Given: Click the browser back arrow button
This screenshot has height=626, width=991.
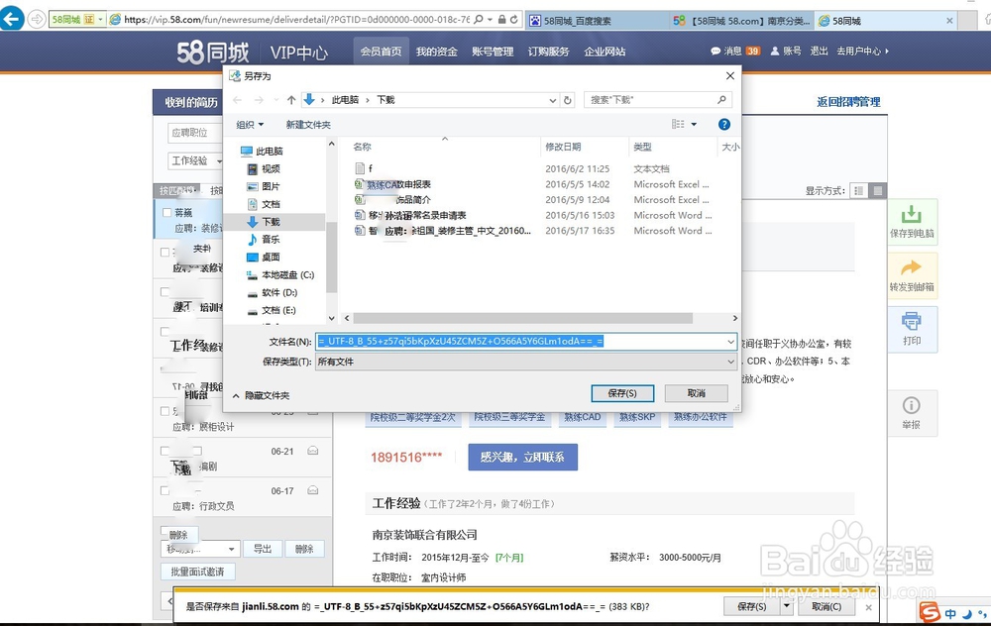Looking at the screenshot, I should tap(12, 19).
